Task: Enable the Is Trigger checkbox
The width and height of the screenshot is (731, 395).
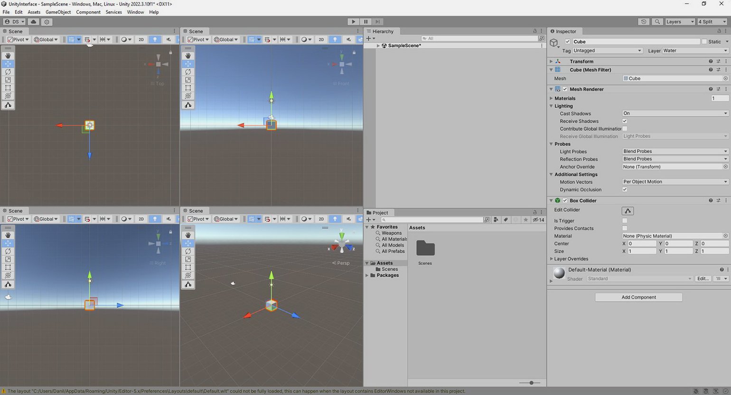Action: (625, 221)
